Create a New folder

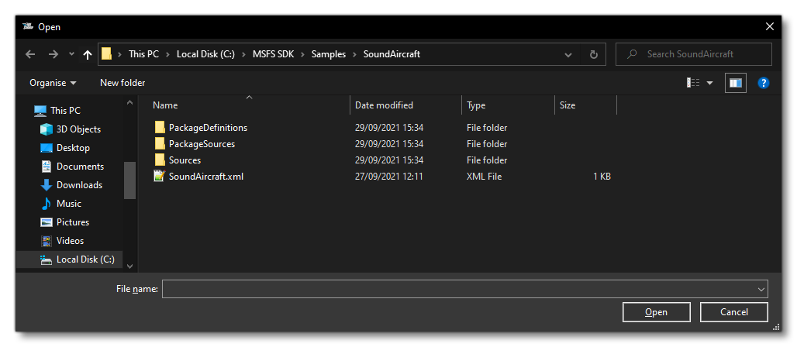pyautogui.click(x=122, y=83)
